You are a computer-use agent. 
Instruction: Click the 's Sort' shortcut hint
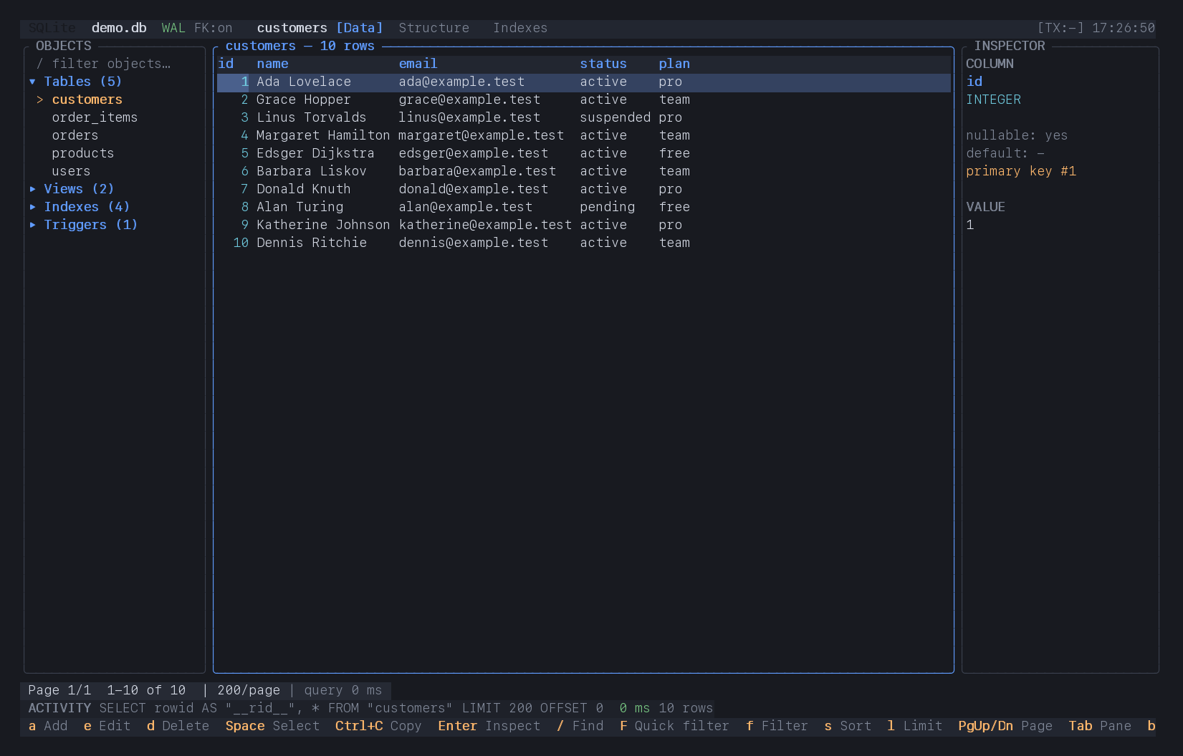pyautogui.click(x=848, y=726)
